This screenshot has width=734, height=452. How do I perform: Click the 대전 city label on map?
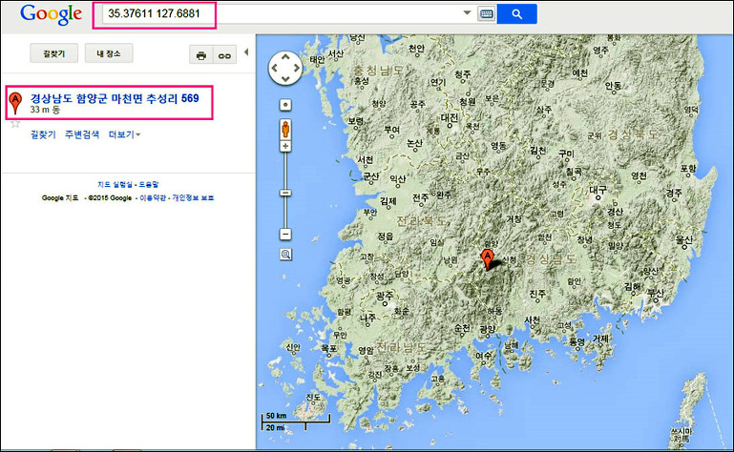point(450,118)
